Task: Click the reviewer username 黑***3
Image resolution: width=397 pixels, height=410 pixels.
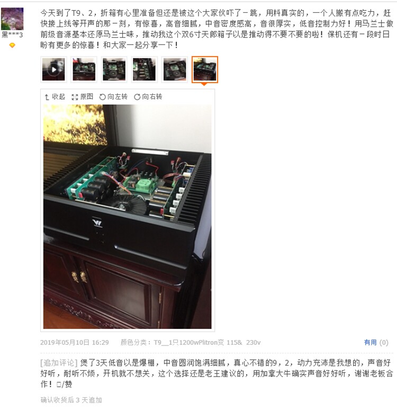Action: coord(12,35)
